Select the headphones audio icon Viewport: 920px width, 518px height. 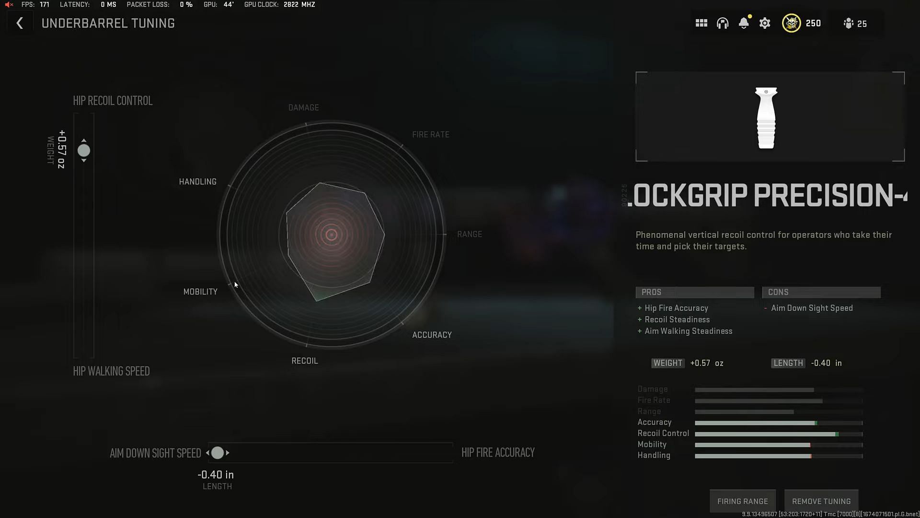click(x=722, y=24)
